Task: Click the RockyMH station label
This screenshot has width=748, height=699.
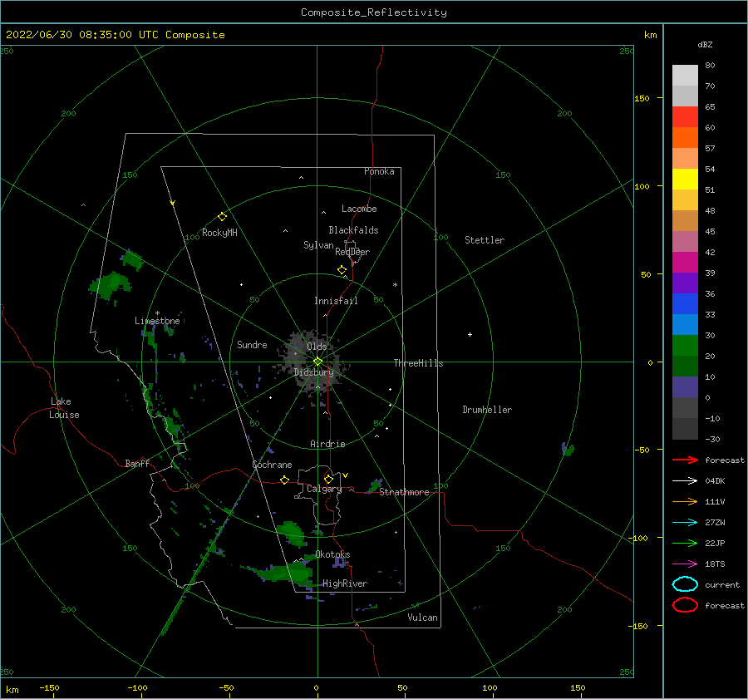Action: 219,233
